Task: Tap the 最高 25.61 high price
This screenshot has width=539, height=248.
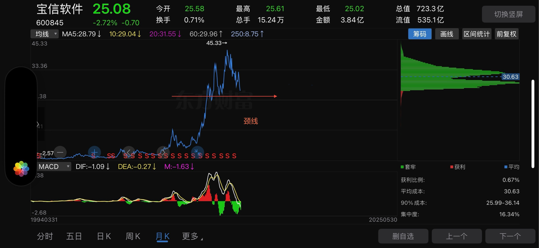Action: click(x=260, y=9)
